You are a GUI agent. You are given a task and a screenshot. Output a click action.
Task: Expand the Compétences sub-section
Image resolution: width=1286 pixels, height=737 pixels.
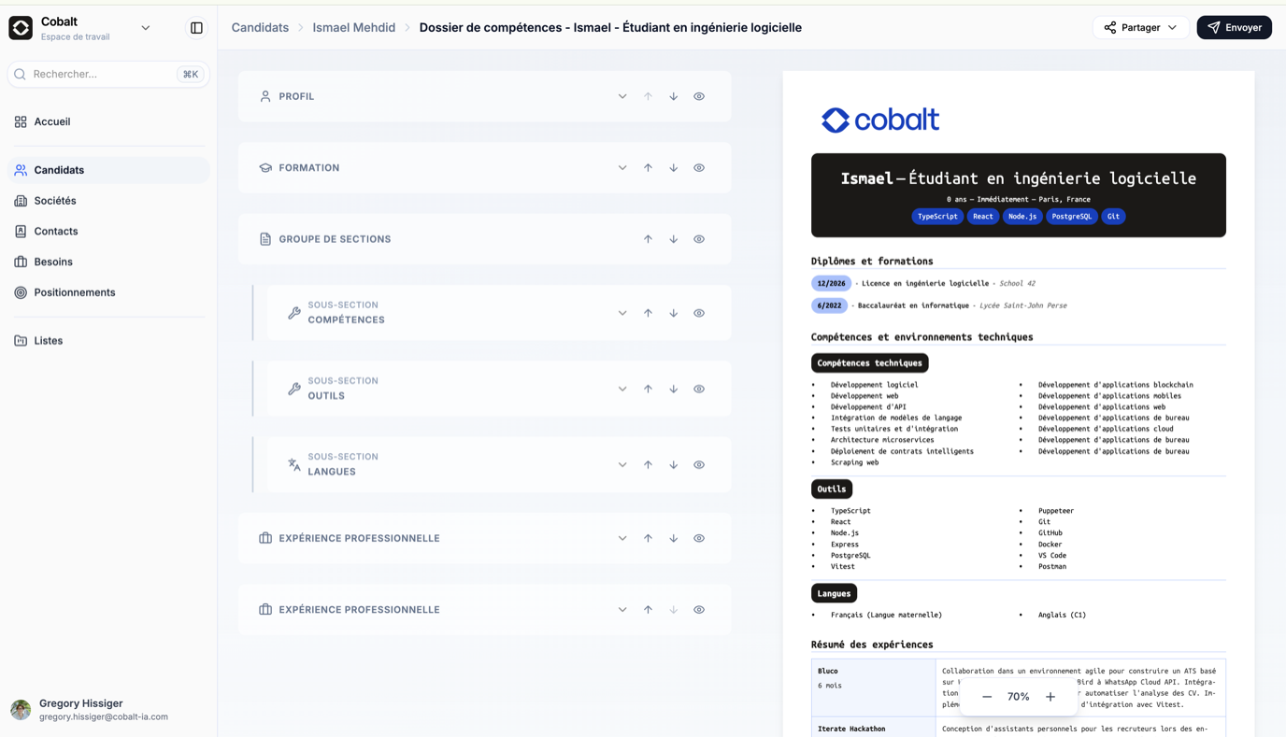pos(622,313)
